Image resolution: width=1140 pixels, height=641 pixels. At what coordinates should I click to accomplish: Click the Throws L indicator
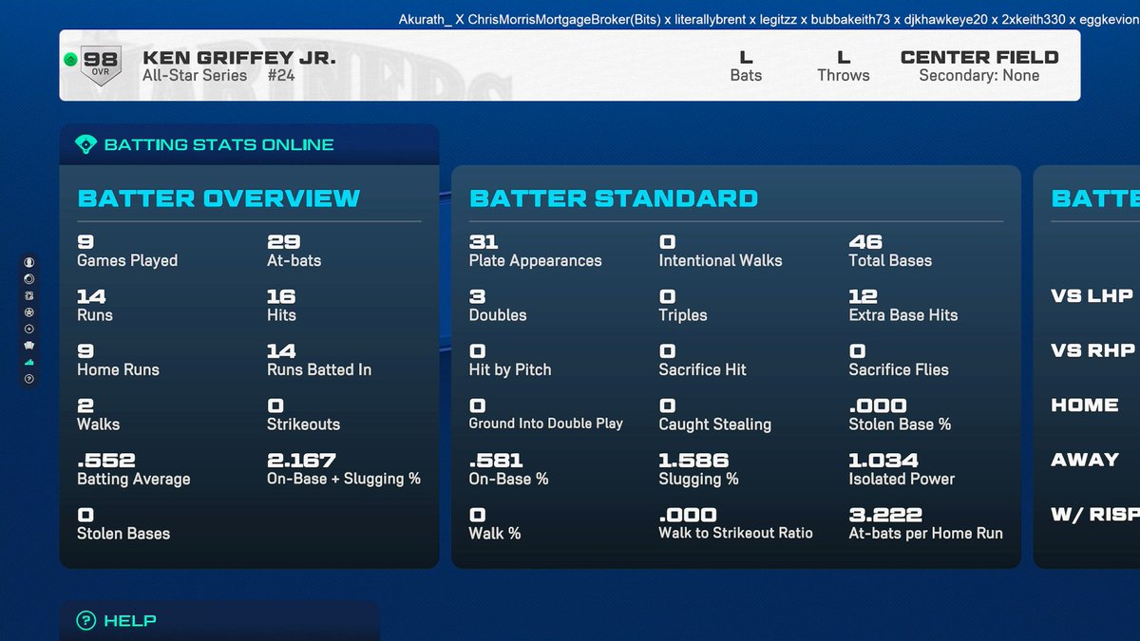click(844, 66)
